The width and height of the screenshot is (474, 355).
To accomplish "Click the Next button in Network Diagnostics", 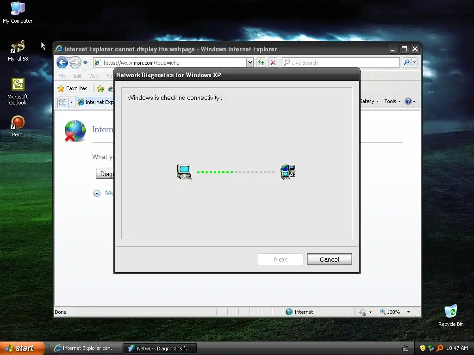I will [x=280, y=259].
